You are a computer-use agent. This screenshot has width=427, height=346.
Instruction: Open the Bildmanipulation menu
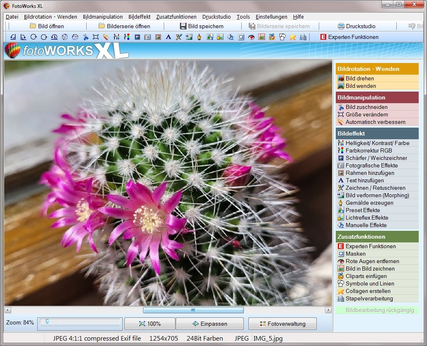(x=103, y=17)
